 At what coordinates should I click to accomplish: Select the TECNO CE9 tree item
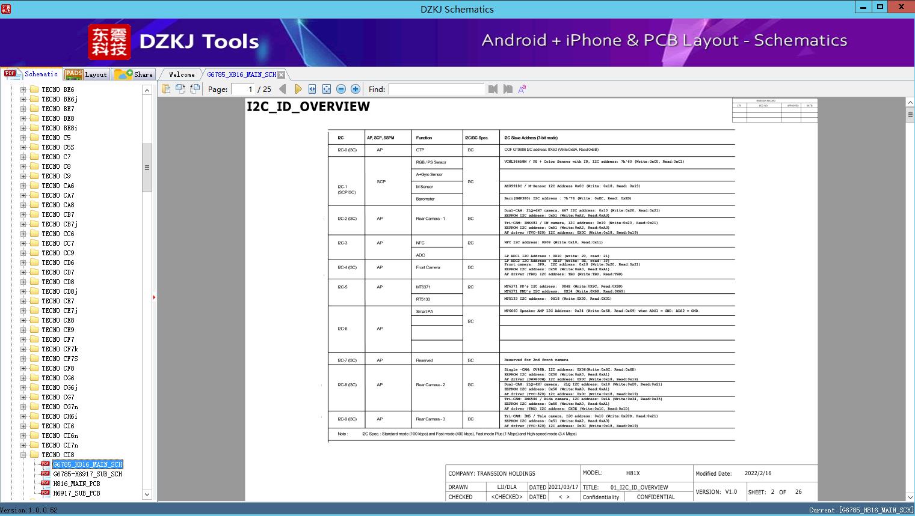(x=58, y=330)
